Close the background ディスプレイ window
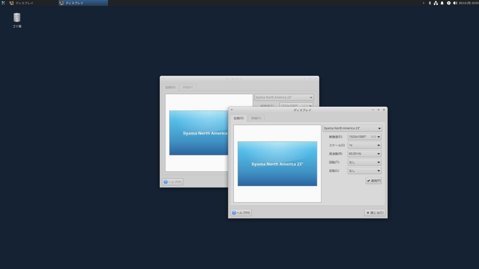Screen dimensions: 479x269 click(316, 79)
